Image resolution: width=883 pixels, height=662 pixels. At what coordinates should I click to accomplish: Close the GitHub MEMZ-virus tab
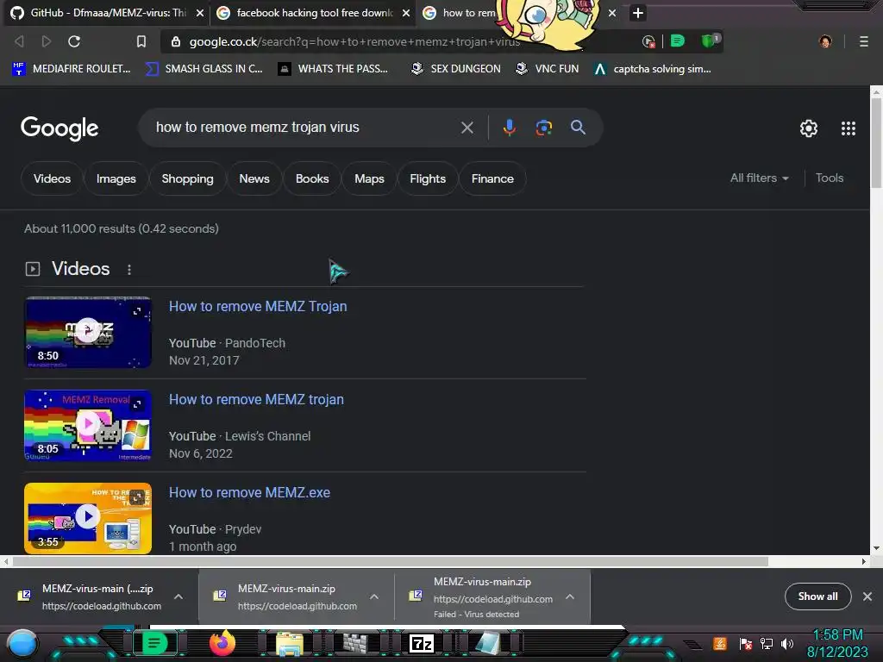pos(200,12)
